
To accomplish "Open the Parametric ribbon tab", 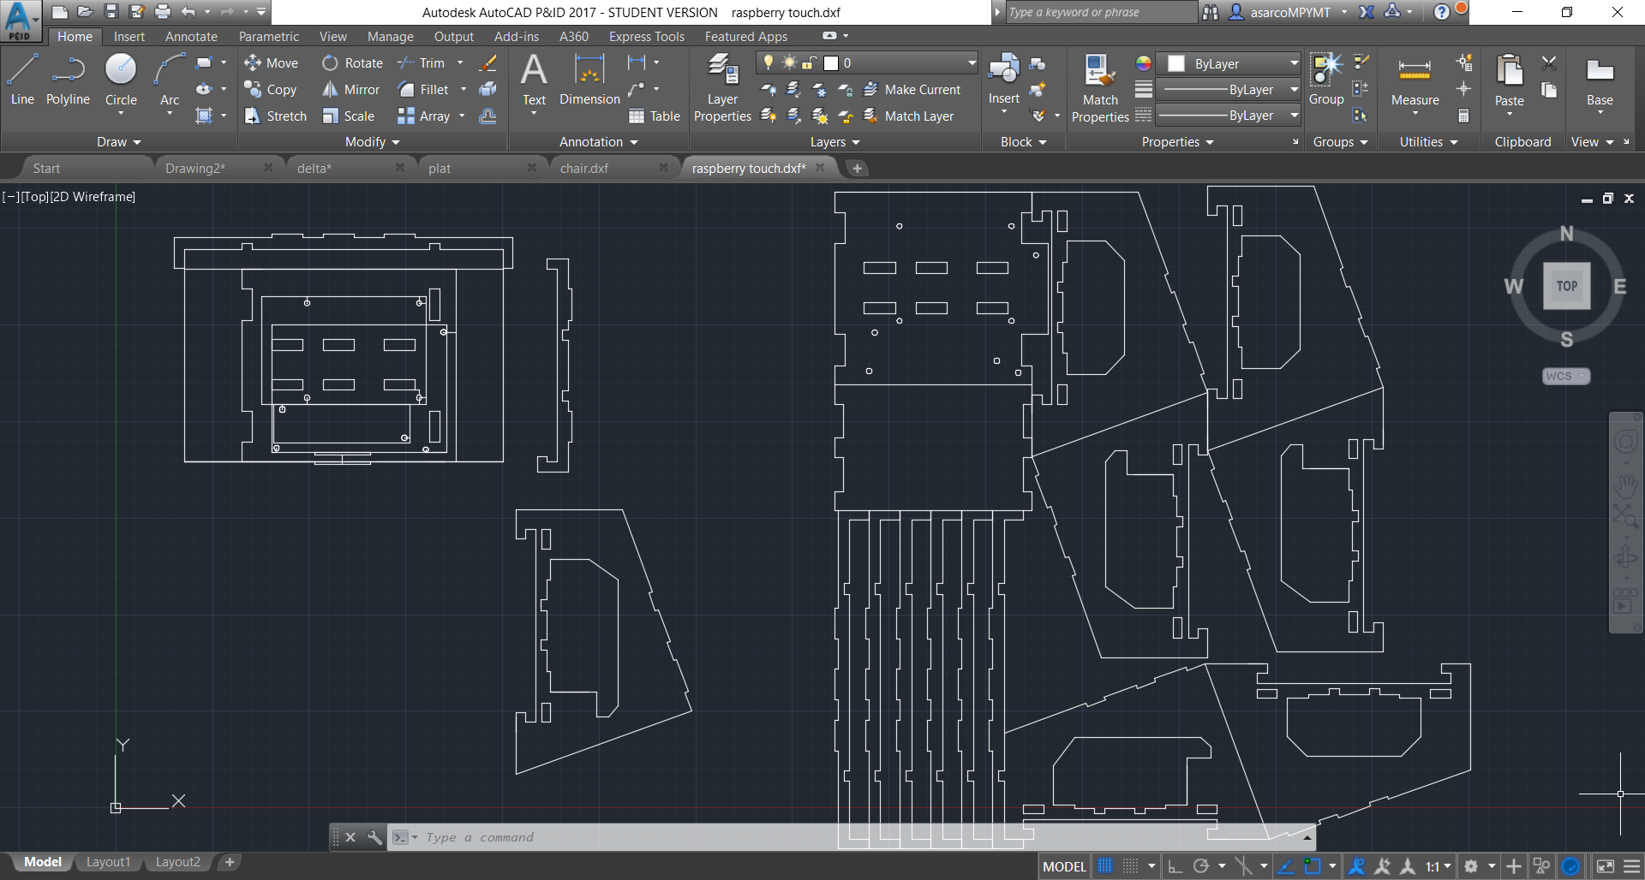I will pyautogui.click(x=269, y=36).
